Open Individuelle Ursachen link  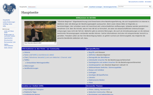pyautogui.click(x=97, y=60)
